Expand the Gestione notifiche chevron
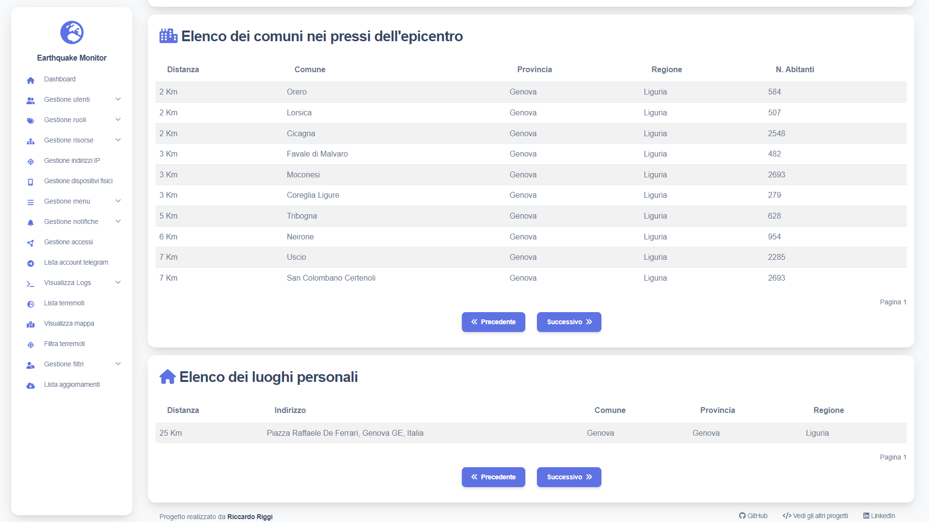This screenshot has height=522, width=929. pos(118,221)
